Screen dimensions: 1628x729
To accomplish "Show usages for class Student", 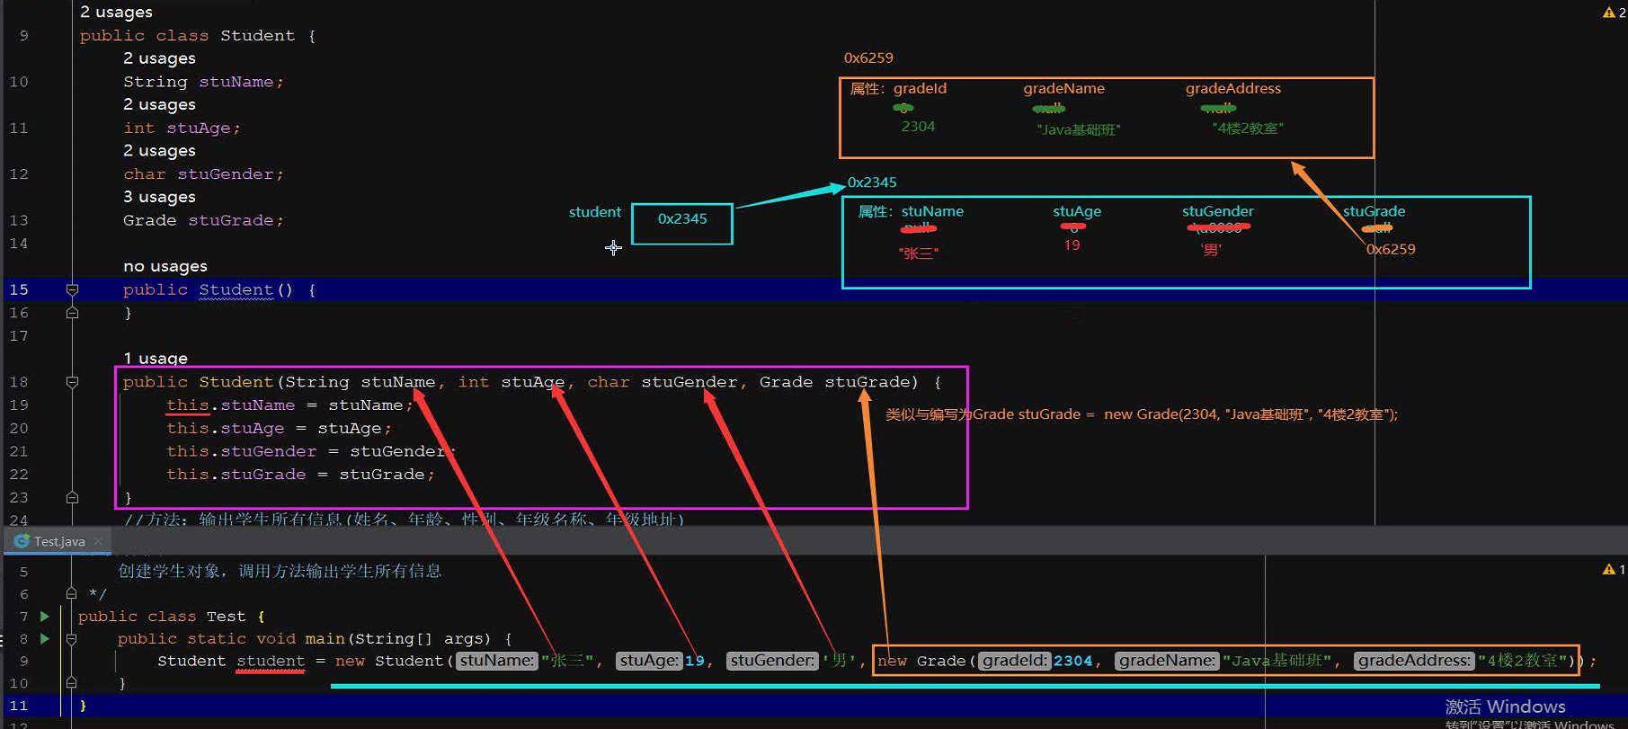I will point(116,13).
